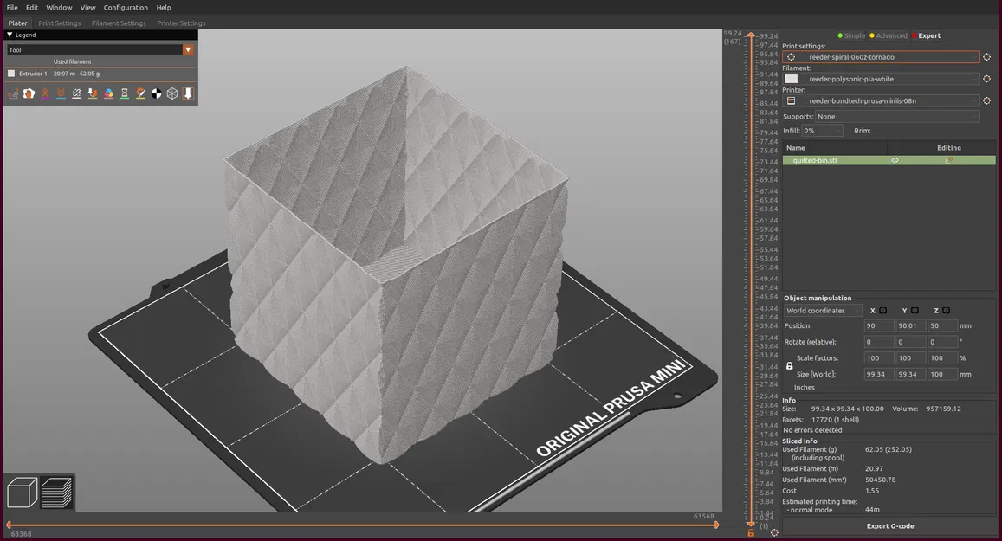Click the retractions icon in the legend toolbar

click(45, 93)
